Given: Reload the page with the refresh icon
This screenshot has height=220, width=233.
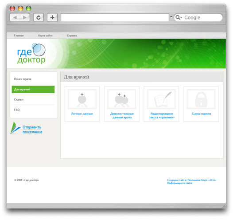Looking at the screenshot, I should pos(39,18).
